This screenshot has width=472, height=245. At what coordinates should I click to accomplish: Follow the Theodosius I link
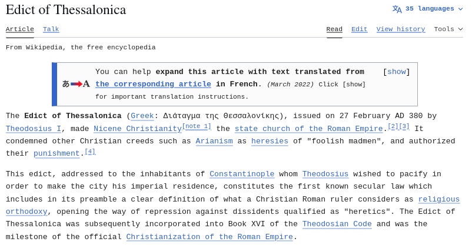click(x=34, y=129)
